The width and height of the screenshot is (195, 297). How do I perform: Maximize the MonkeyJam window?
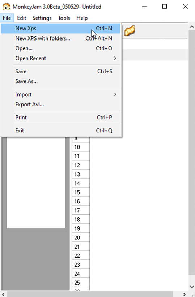pos(165,7)
